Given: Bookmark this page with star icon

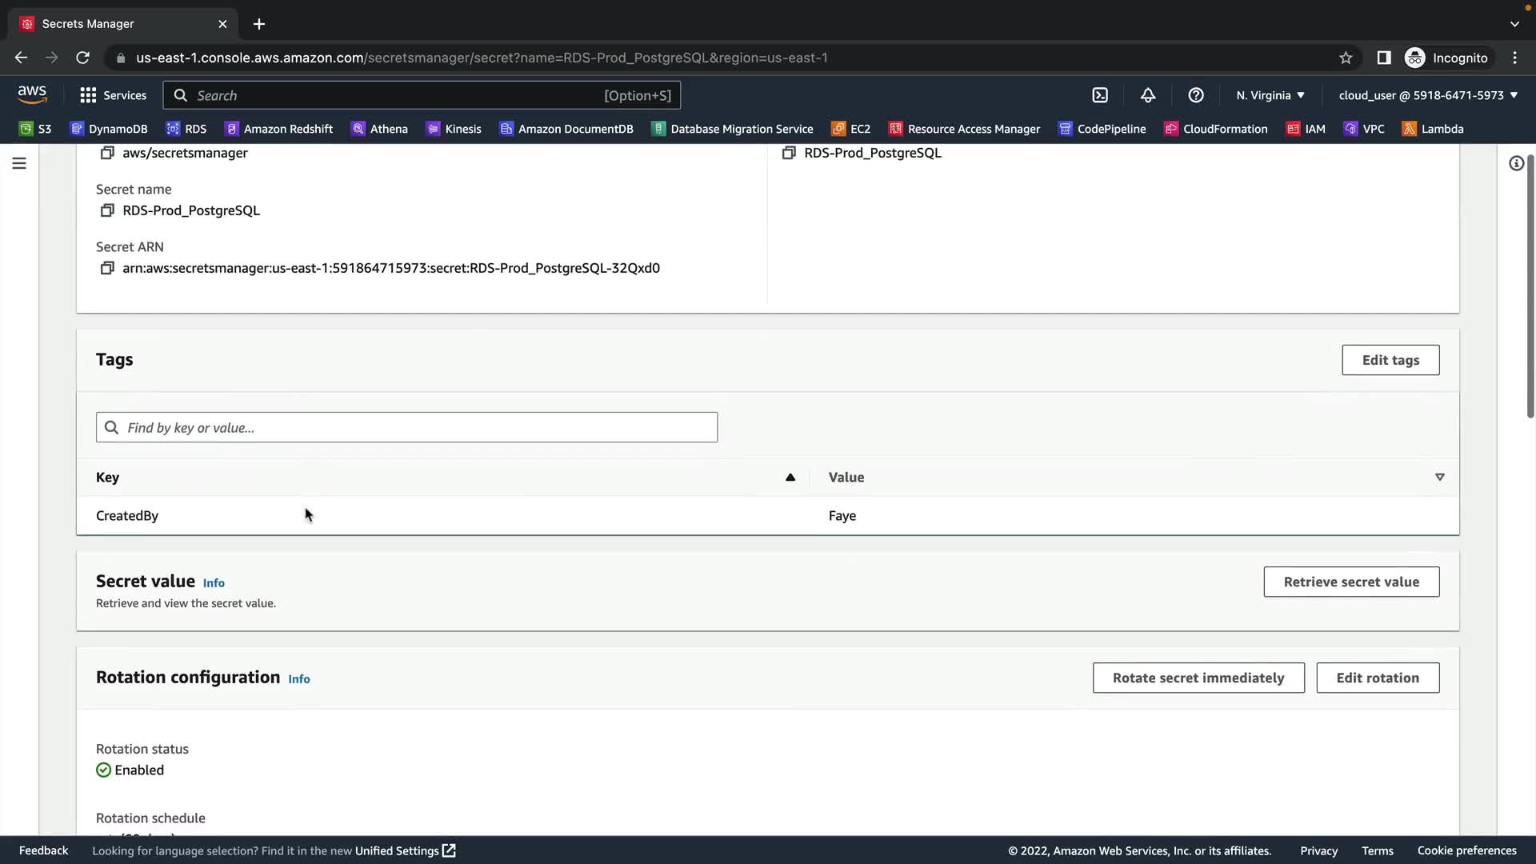Looking at the screenshot, I should tap(1346, 58).
